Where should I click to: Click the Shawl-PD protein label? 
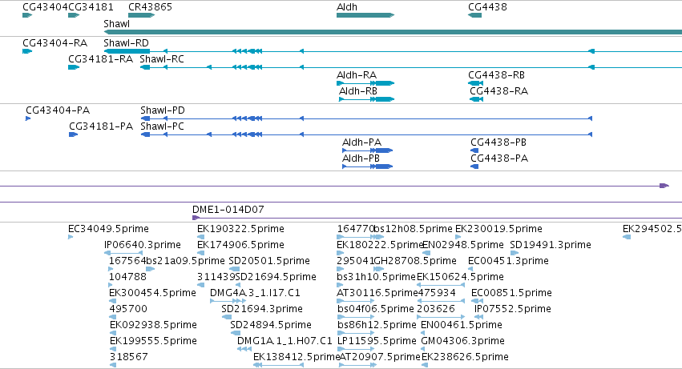[x=163, y=110]
